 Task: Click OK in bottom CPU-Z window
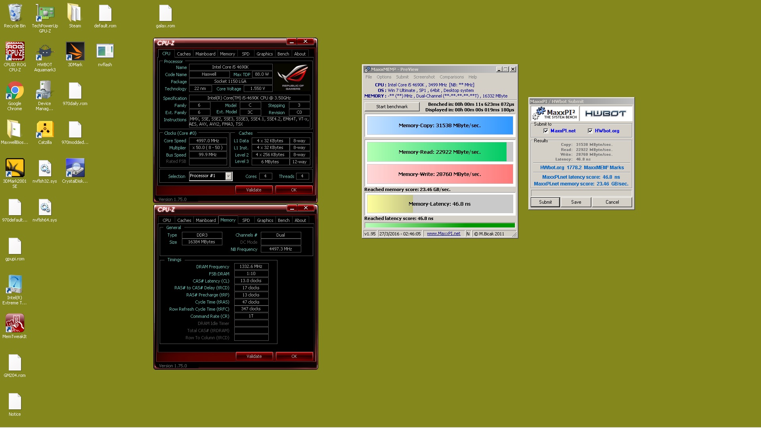294,356
